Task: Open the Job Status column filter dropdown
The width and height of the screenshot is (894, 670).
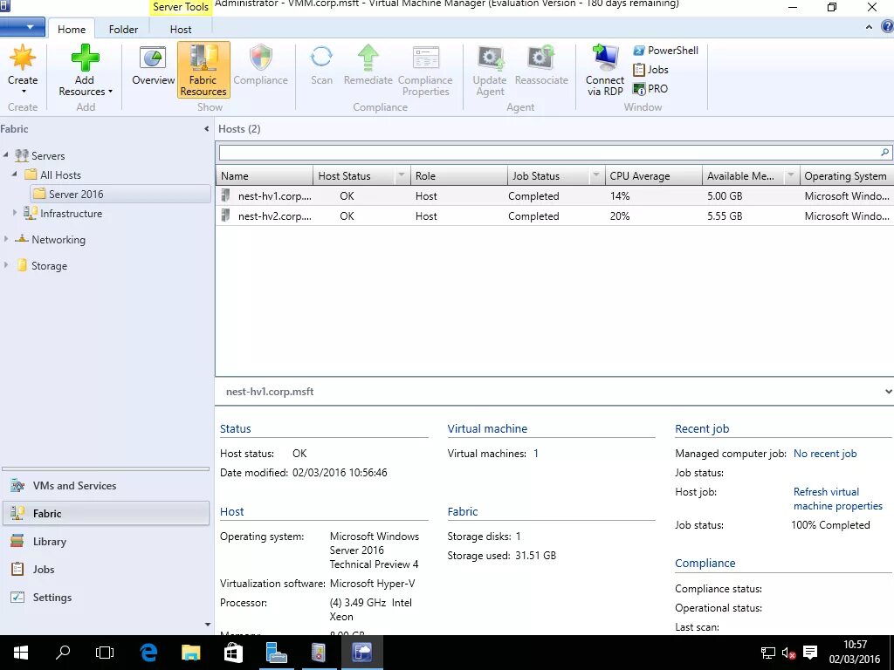Action: [x=595, y=175]
